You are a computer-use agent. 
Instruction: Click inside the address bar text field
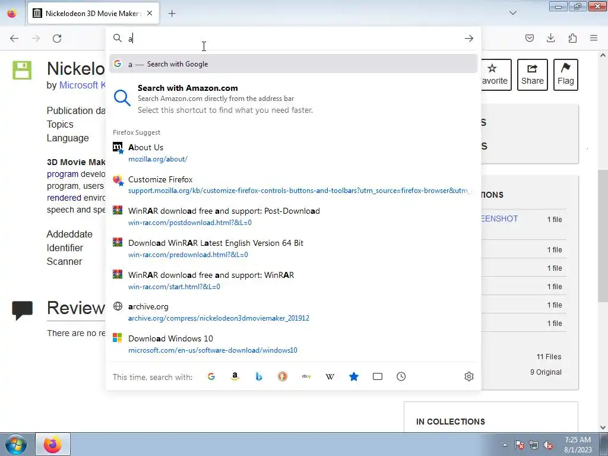click(293, 39)
